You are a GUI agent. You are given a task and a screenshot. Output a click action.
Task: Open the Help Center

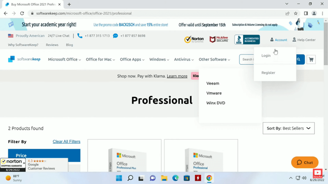click(304, 40)
